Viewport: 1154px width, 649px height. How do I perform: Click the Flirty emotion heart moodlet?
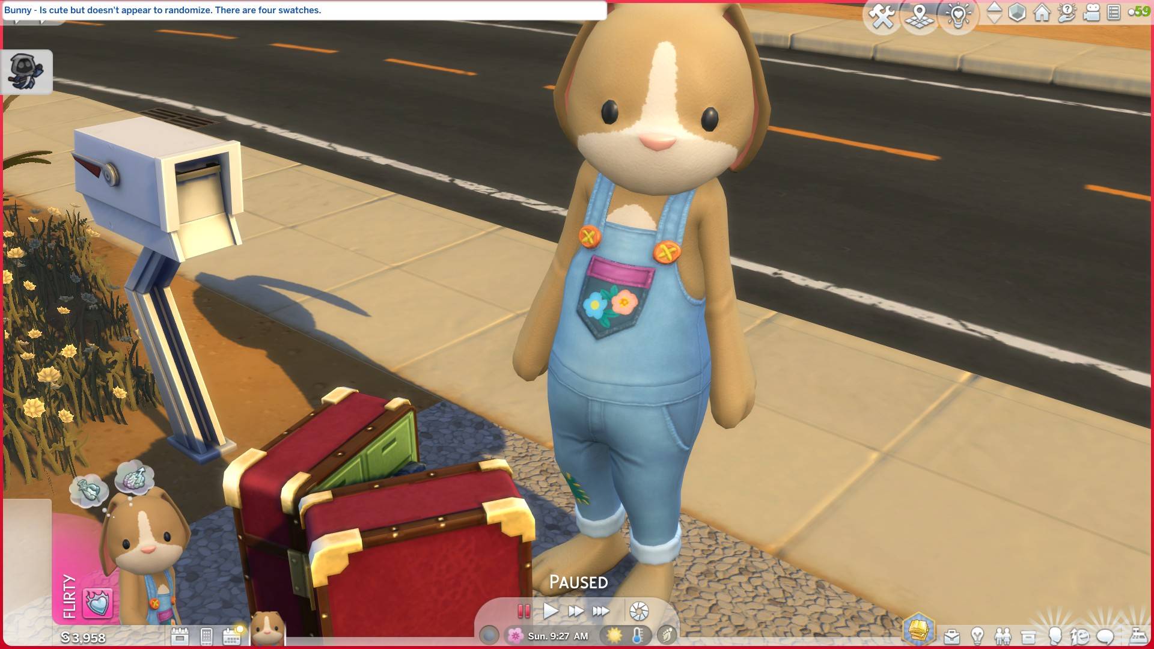[x=97, y=603]
